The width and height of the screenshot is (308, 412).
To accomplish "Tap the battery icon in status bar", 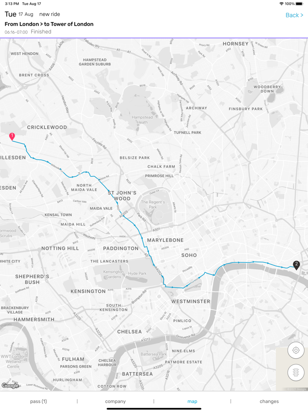I will [299, 4].
